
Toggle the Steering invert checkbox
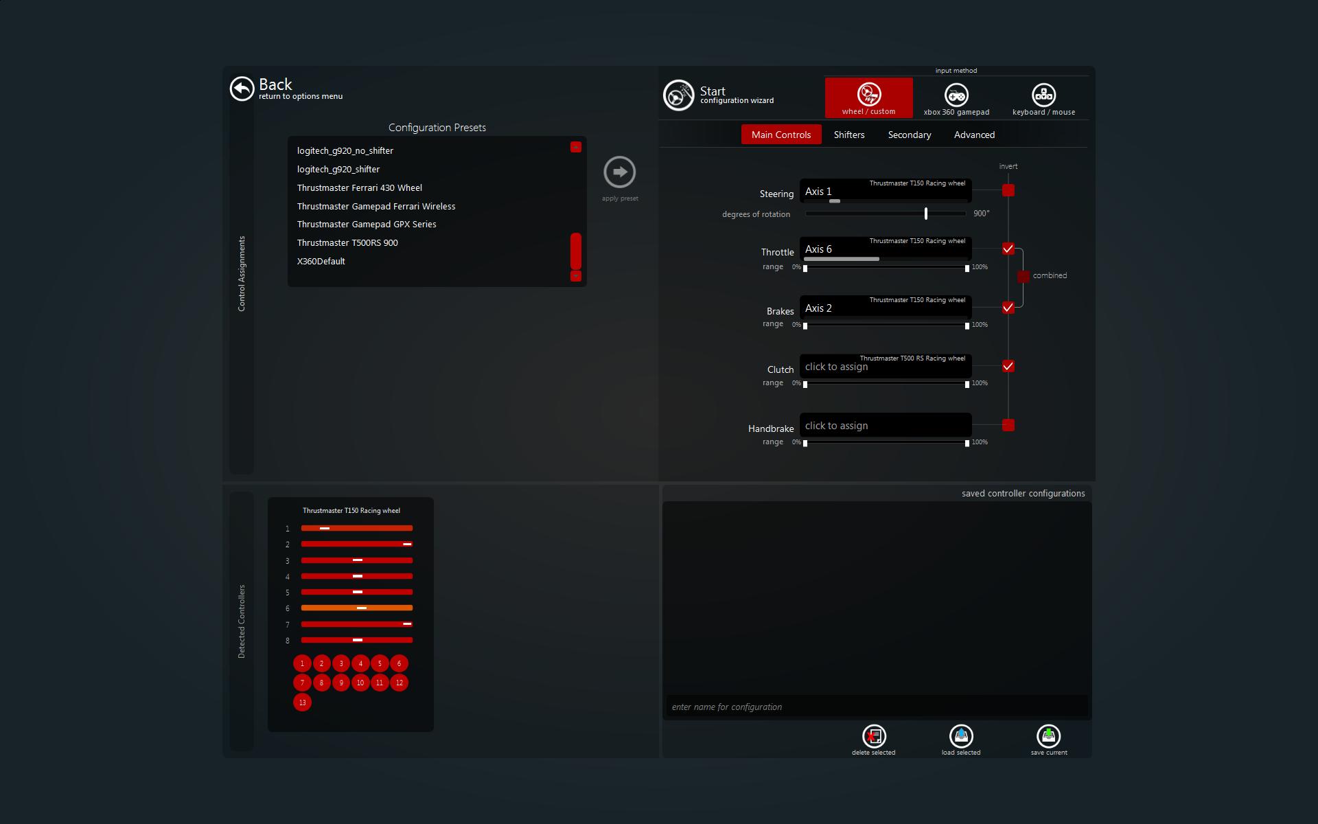coord(1008,190)
